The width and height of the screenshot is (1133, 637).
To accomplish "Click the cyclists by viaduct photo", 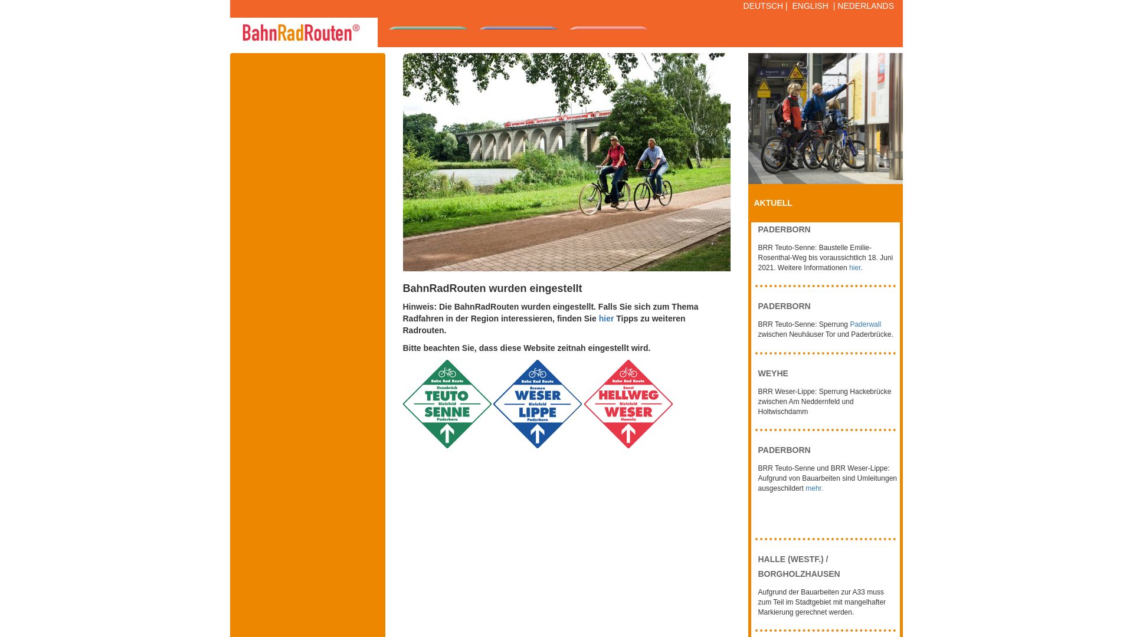I will [x=566, y=162].
